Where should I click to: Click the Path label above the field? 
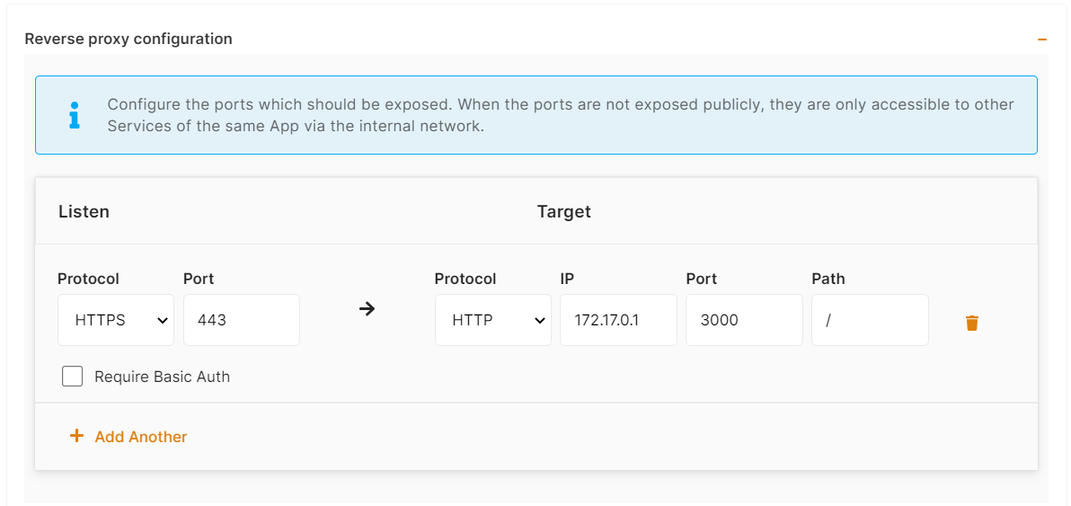pos(828,279)
